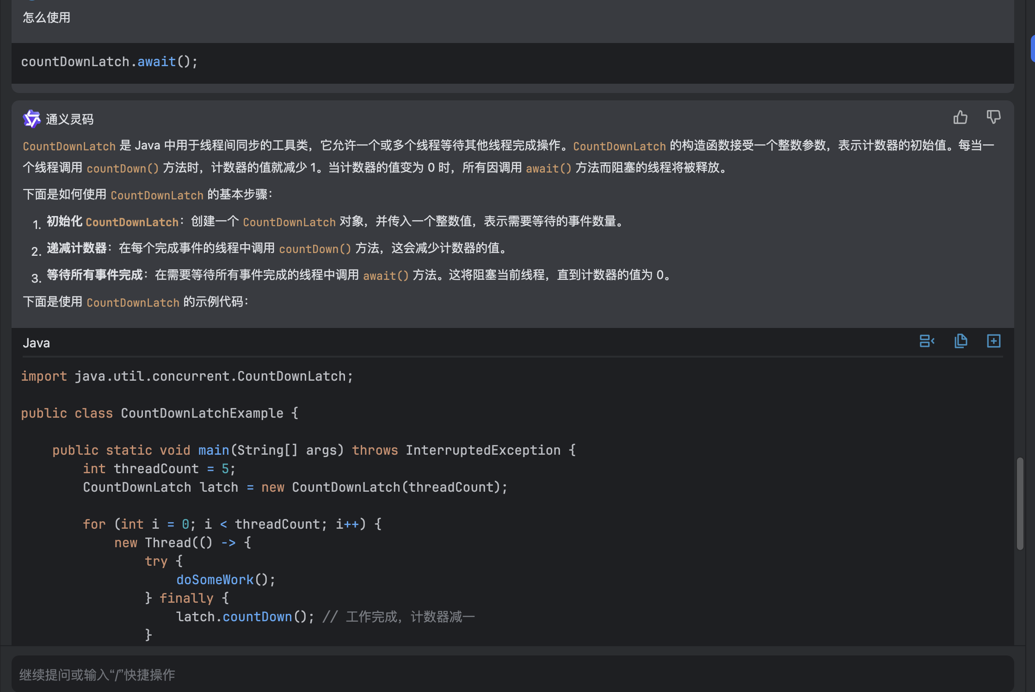Viewport: 1035px width, 692px height.
Task: Click the Tongyi Lingma logo icon
Action: [32, 119]
